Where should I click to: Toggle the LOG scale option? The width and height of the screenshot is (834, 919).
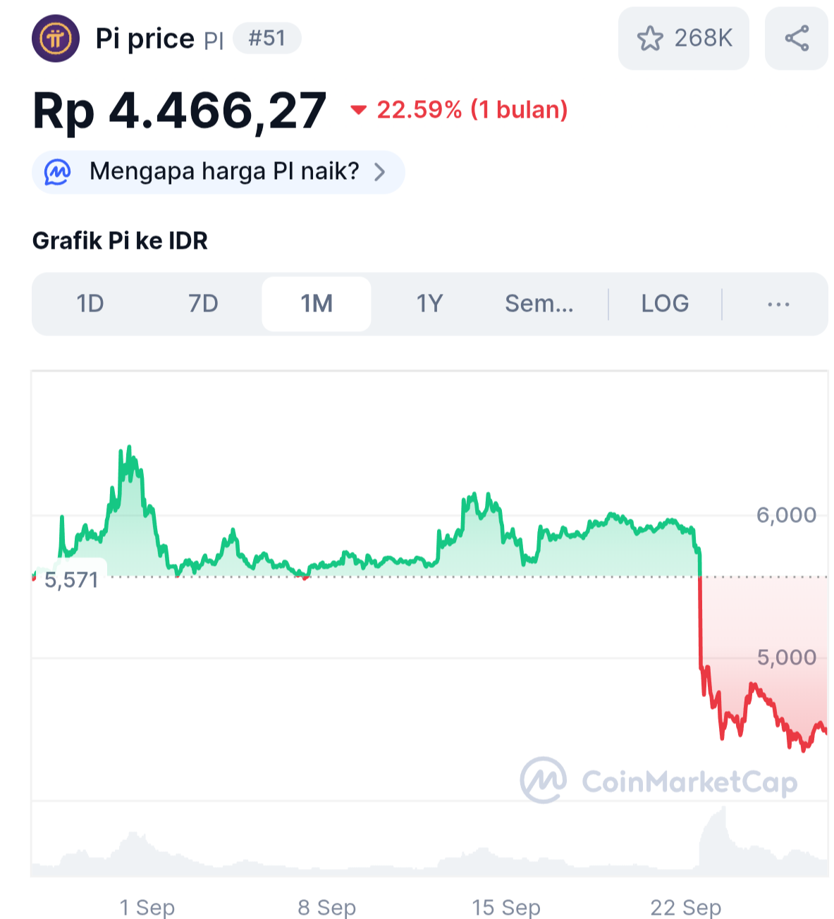[x=665, y=304]
